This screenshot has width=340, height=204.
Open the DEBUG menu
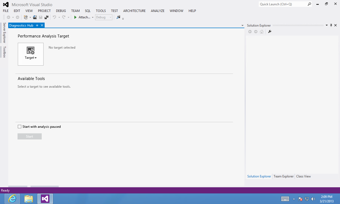tap(61, 11)
